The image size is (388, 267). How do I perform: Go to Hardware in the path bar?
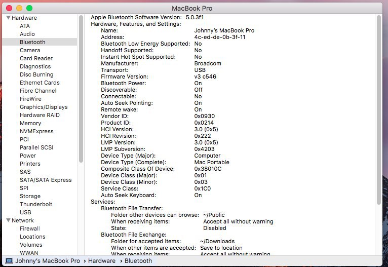point(102,261)
